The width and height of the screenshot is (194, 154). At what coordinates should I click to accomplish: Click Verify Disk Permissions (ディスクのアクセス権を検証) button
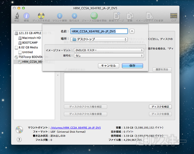85,107
